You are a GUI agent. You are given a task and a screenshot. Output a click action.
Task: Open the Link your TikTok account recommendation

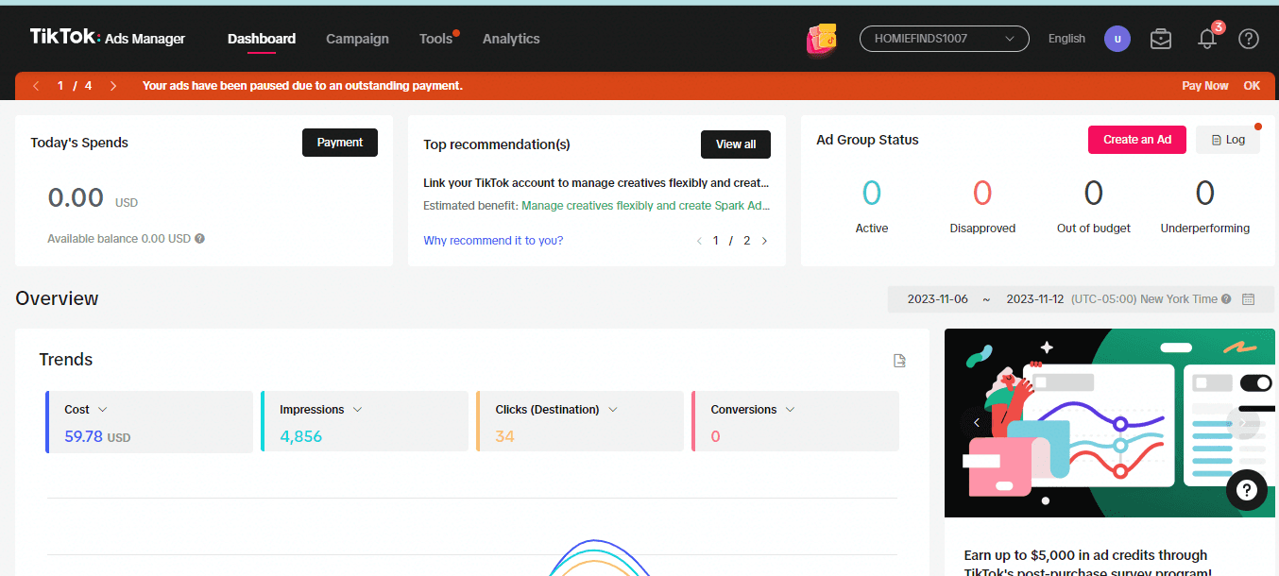tap(596, 183)
